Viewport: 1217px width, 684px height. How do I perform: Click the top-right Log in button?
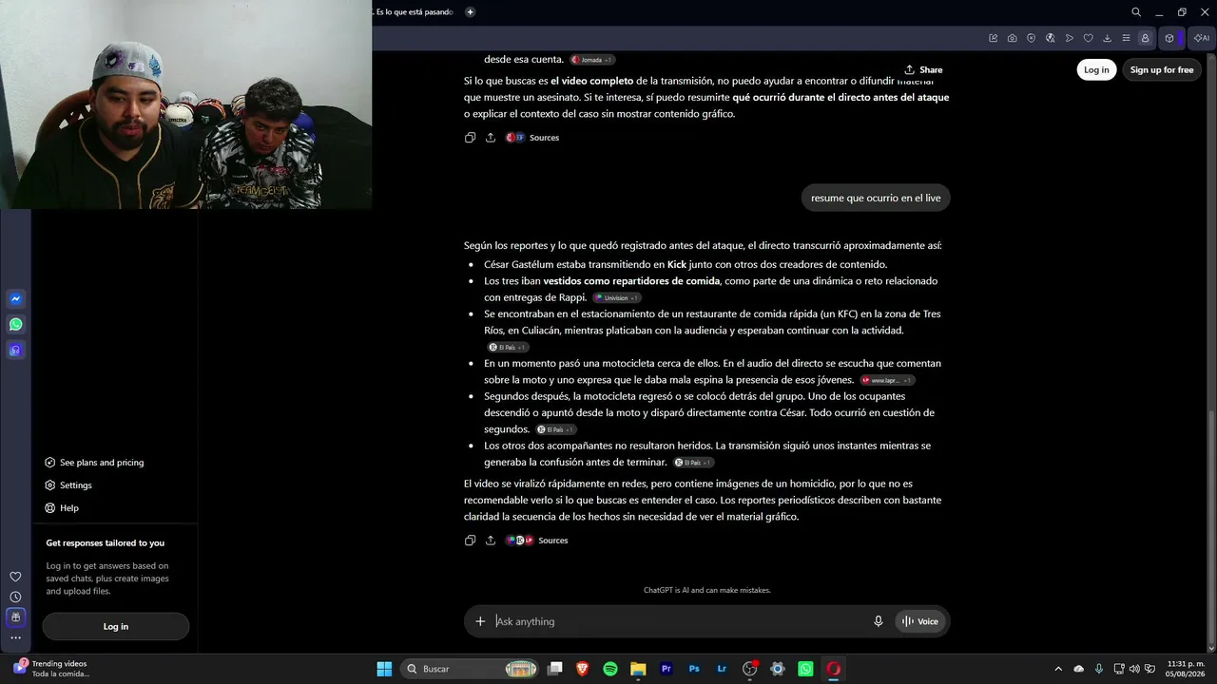(x=1096, y=69)
